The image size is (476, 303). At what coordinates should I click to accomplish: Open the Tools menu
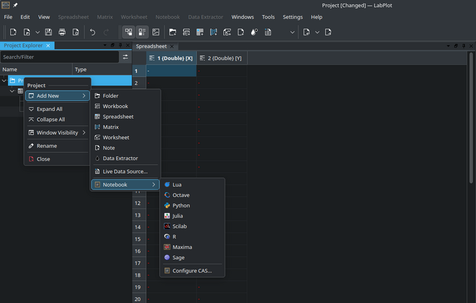pyautogui.click(x=268, y=17)
